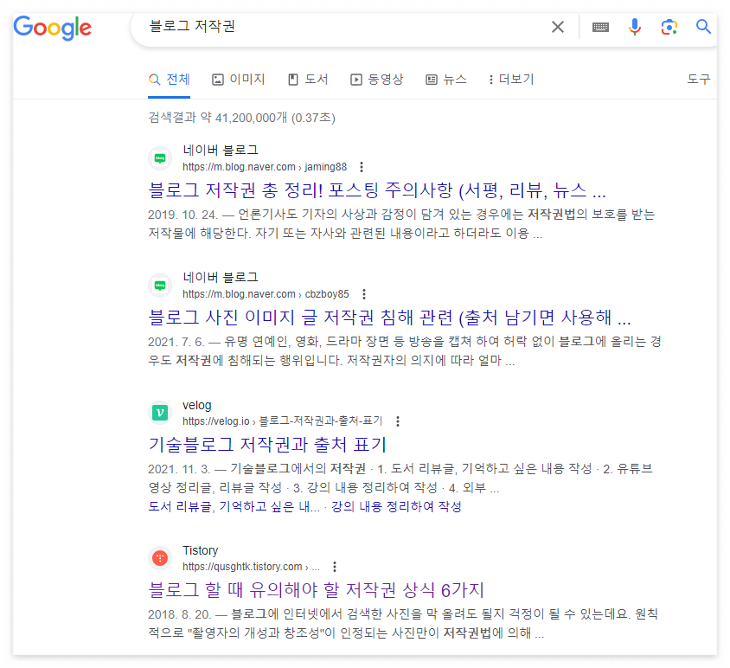Open the three-dot menu on first result
The height and width of the screenshot is (668, 730).
click(x=361, y=166)
